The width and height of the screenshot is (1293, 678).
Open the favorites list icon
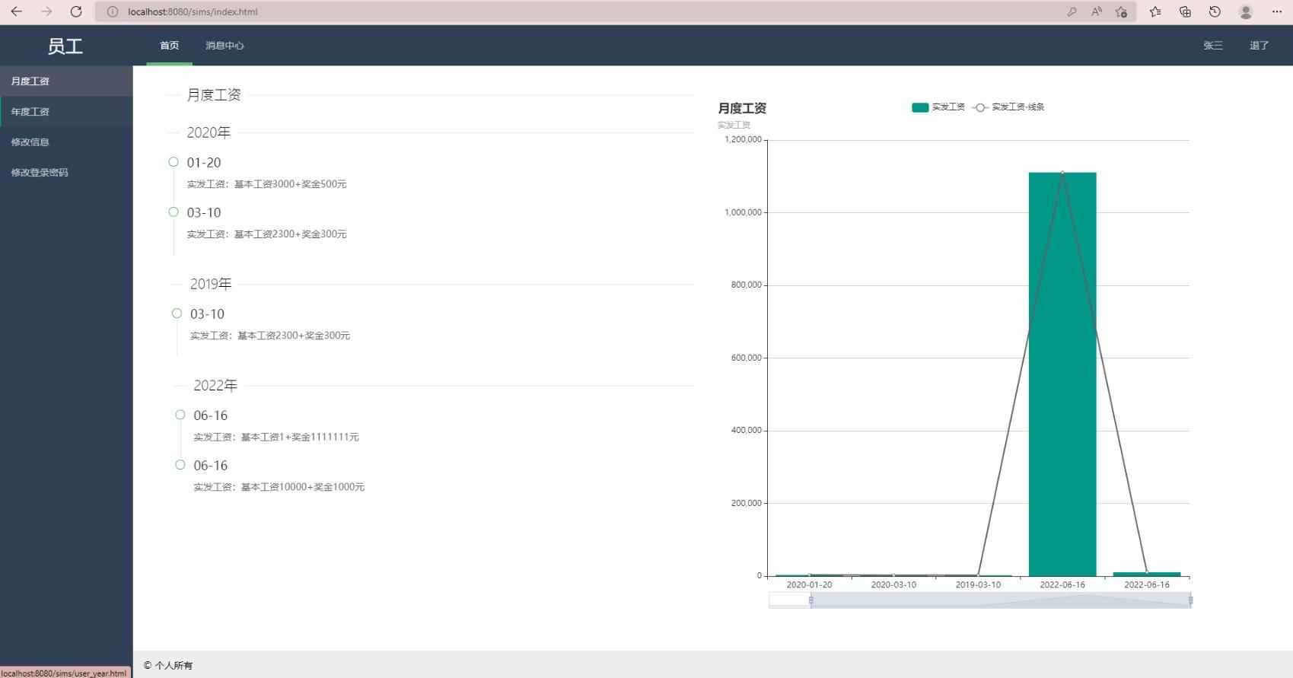pos(1155,11)
